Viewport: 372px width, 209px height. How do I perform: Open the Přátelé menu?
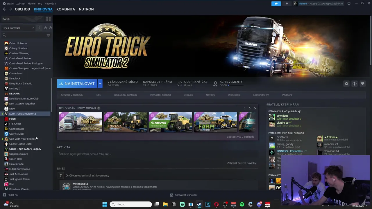(32, 3)
